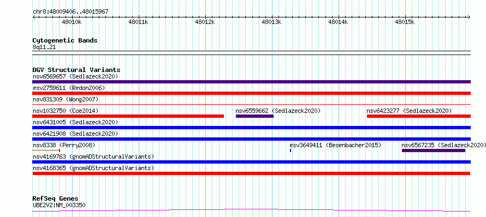Click the nsv8338 (Perry2008) label
The height and width of the screenshot is (217, 486).
coord(64,145)
